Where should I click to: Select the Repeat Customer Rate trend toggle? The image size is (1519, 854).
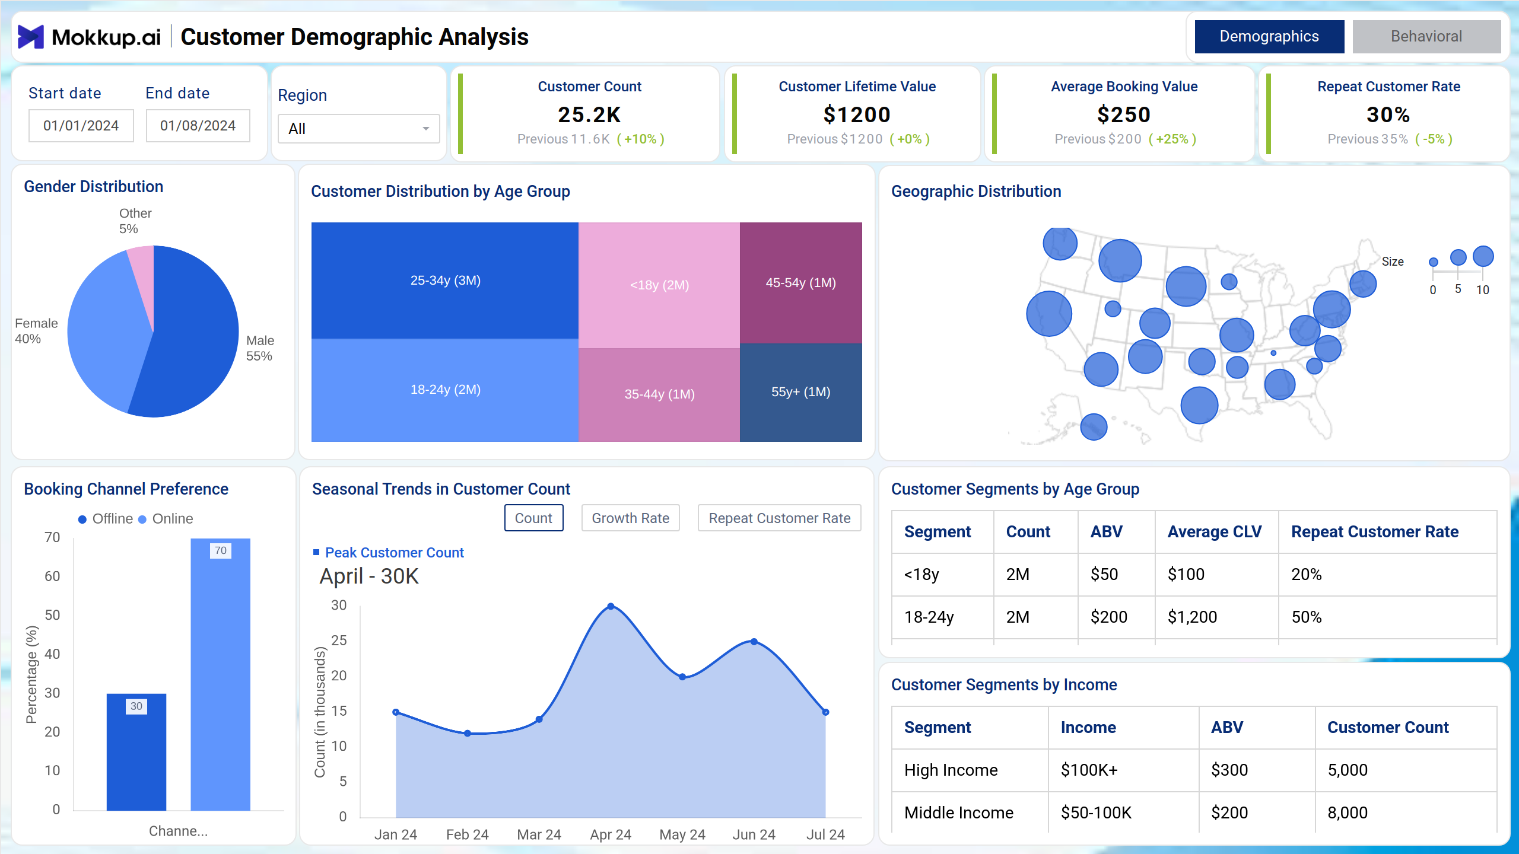779,518
